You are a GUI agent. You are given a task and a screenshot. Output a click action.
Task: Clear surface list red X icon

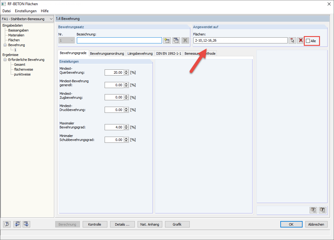pyautogui.click(x=300, y=40)
